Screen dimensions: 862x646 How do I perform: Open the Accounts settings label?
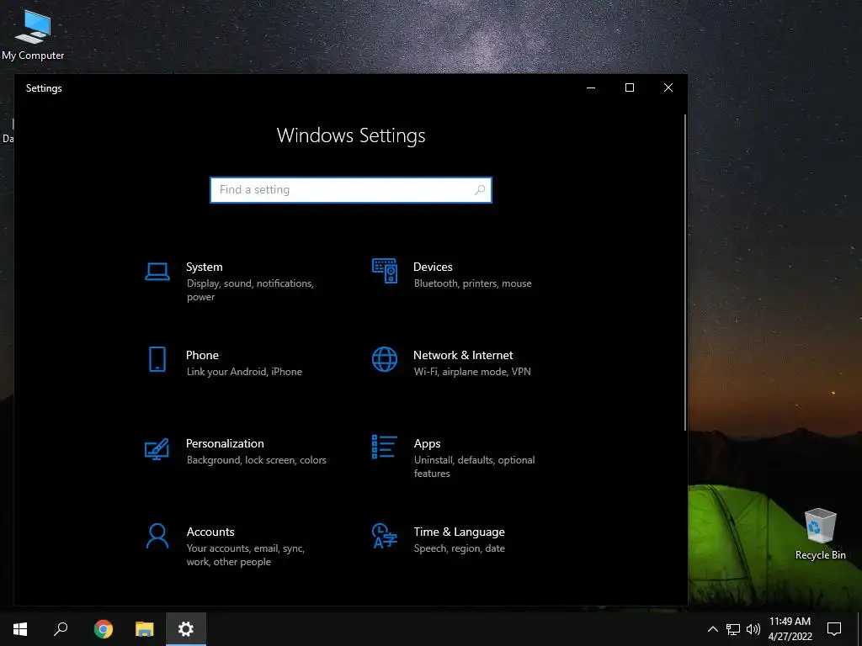[210, 532]
